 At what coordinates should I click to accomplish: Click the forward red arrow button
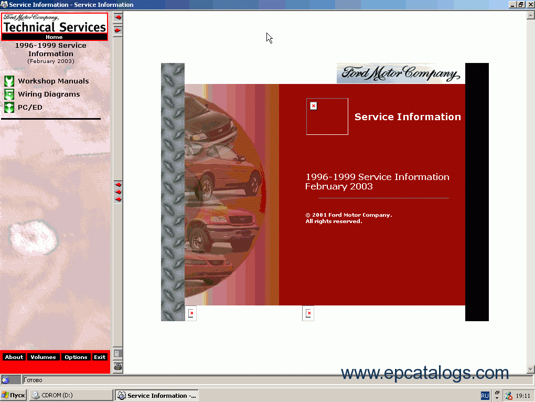pos(117,30)
